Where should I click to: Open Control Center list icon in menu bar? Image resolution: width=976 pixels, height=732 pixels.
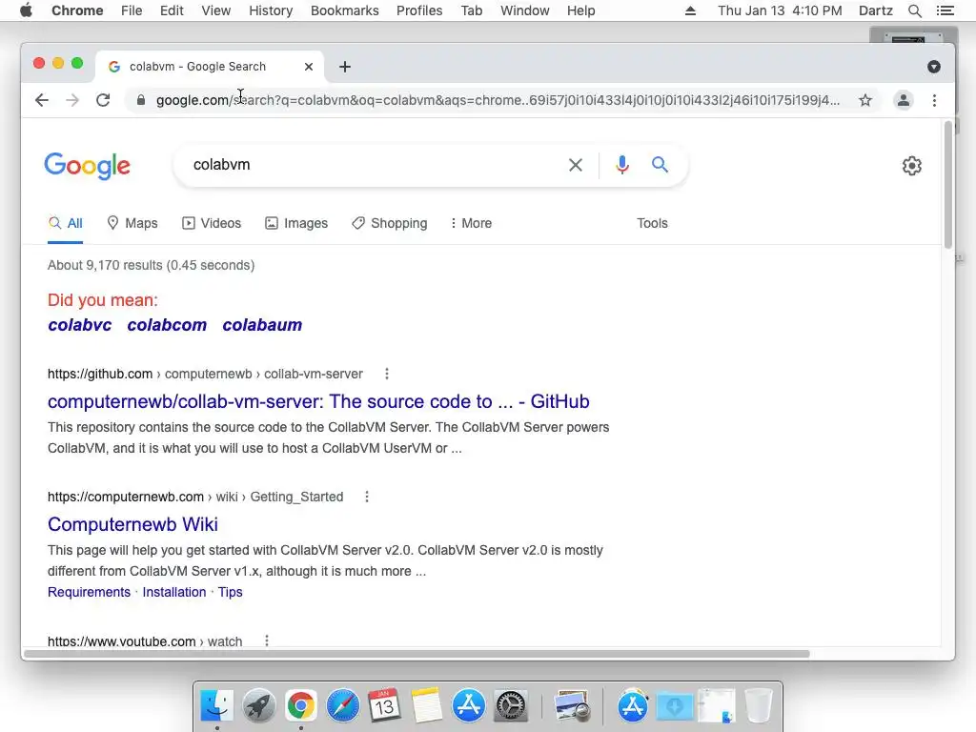(945, 10)
